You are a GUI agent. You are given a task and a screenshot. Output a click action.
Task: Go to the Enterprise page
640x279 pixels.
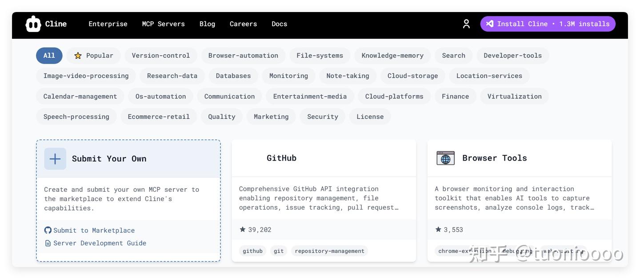108,24
